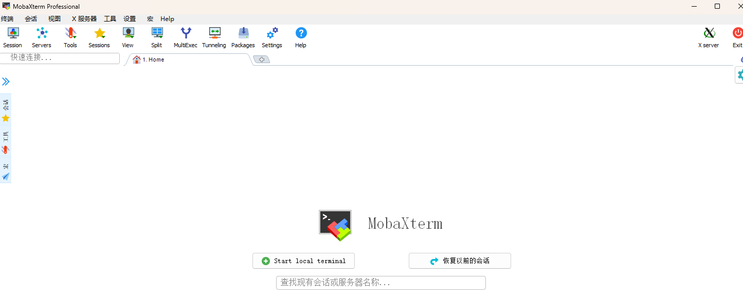743x299 pixels.
Task: Click the Servers toolbar icon
Action: coord(42,37)
